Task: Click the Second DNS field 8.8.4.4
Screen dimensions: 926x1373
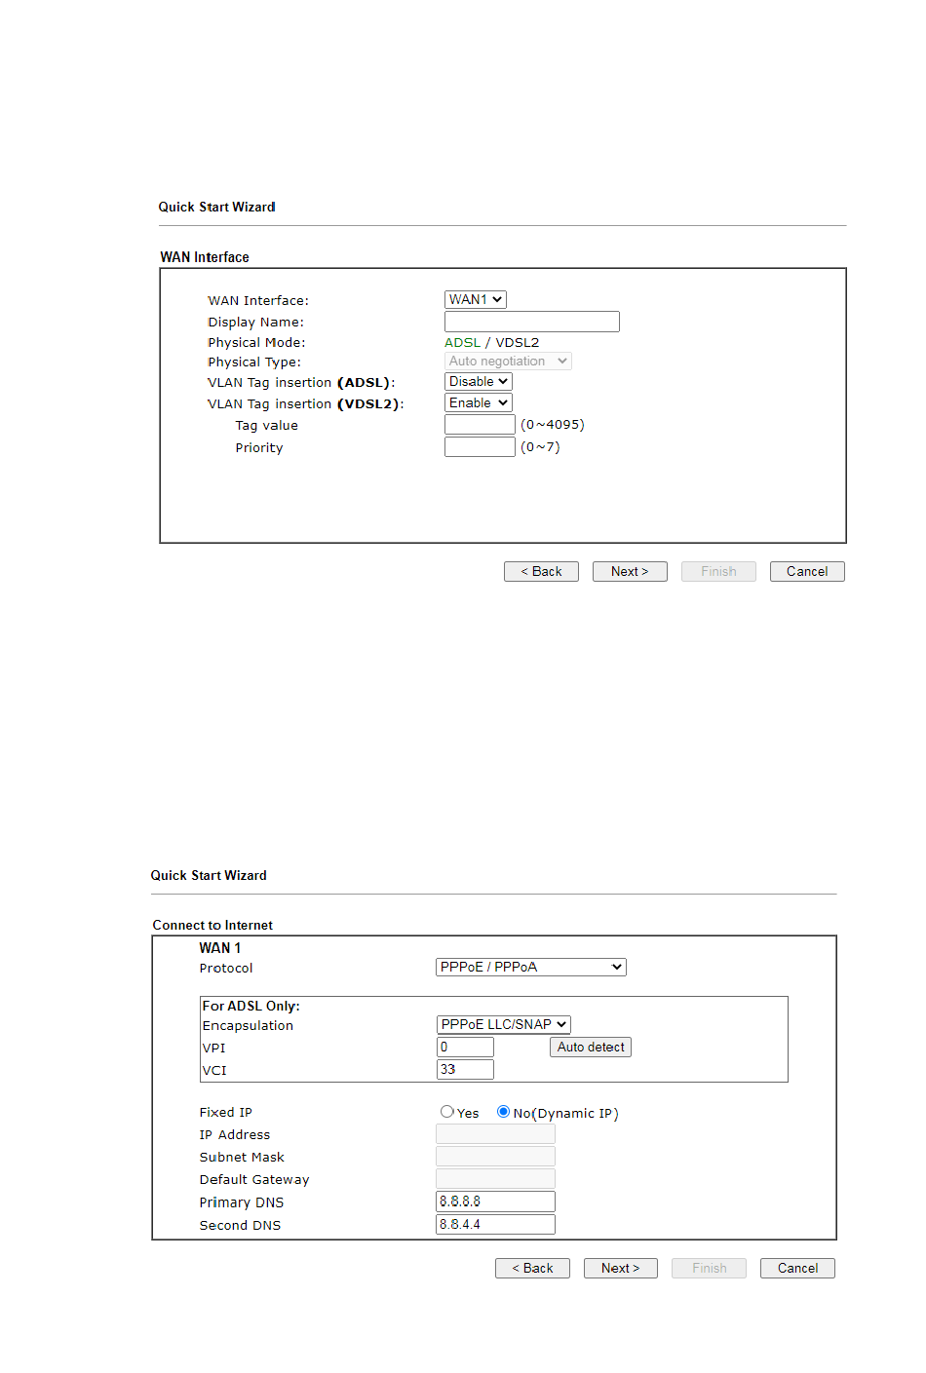Action: click(x=495, y=1224)
